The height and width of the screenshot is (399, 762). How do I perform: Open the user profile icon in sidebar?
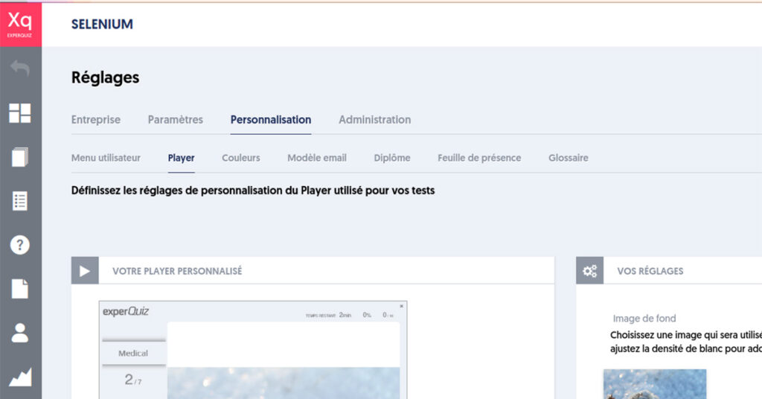[x=20, y=333]
